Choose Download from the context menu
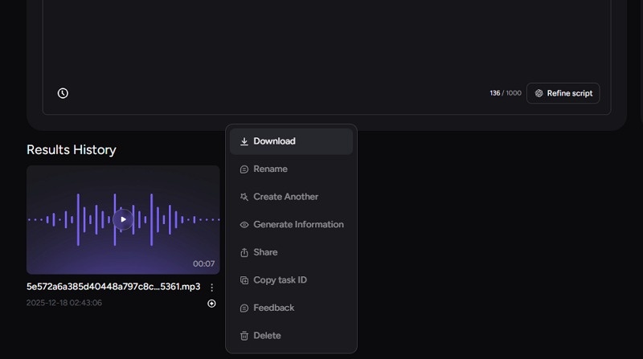Viewport: 643px width, 359px height. [x=291, y=141]
